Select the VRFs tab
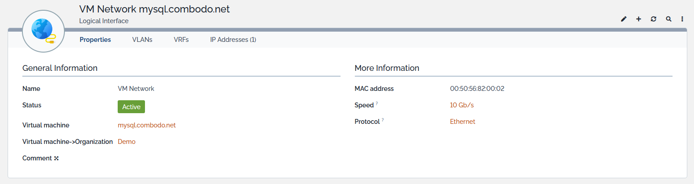Image resolution: width=694 pixels, height=184 pixels. 181,40
